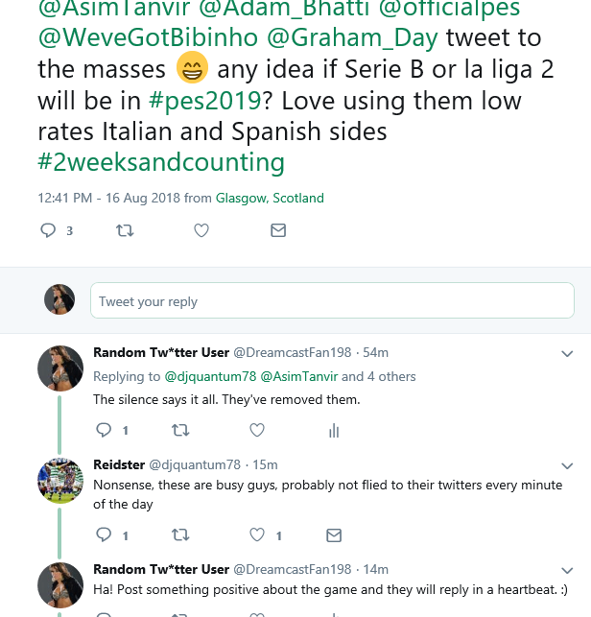
Task: Click the 'Tweet your reply' text box
Action: tap(332, 300)
